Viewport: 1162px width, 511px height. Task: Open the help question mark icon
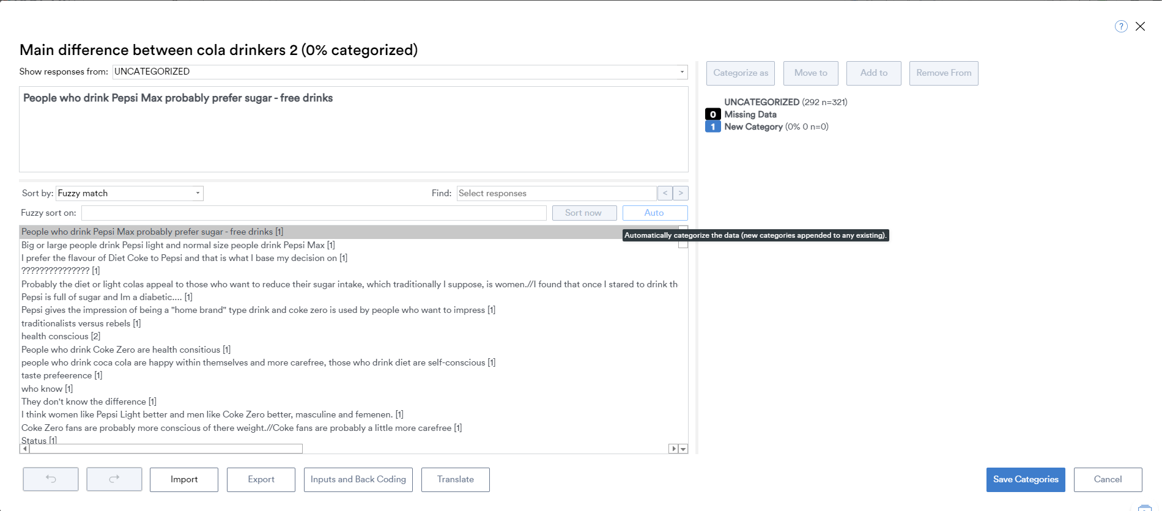(1121, 26)
